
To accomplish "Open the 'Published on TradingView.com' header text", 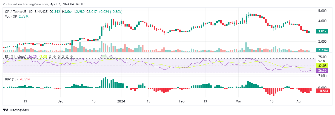I will pos(44,4).
